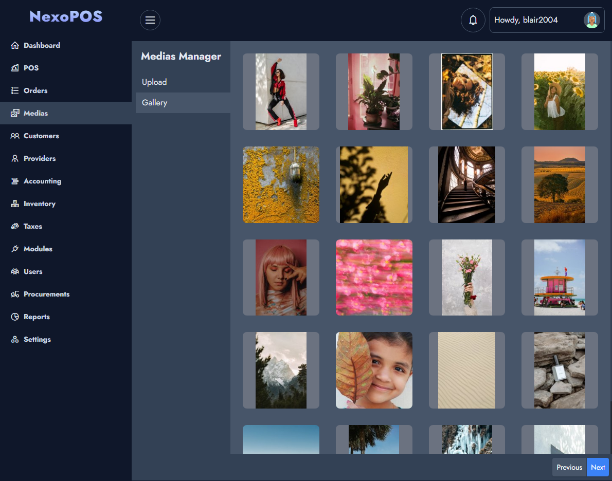Select the snowy mountain forest photo

281,370
